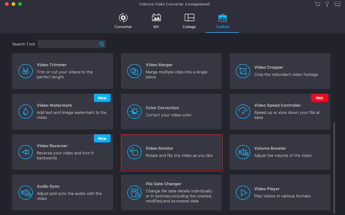Click 'Merge multiple clips' description text
This screenshot has height=215, width=345.
click(x=176, y=74)
